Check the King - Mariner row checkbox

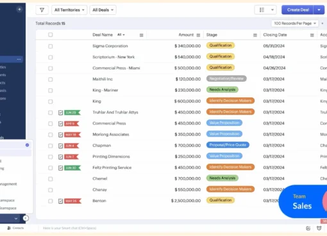(51, 91)
